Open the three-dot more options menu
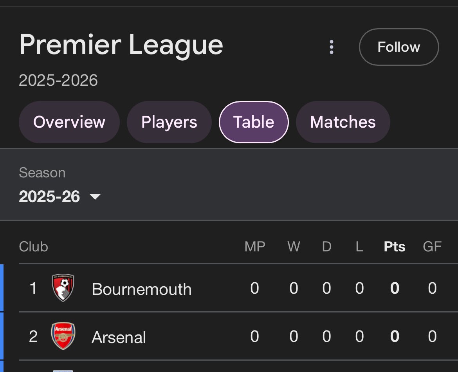This screenshot has width=458, height=372. click(x=332, y=47)
